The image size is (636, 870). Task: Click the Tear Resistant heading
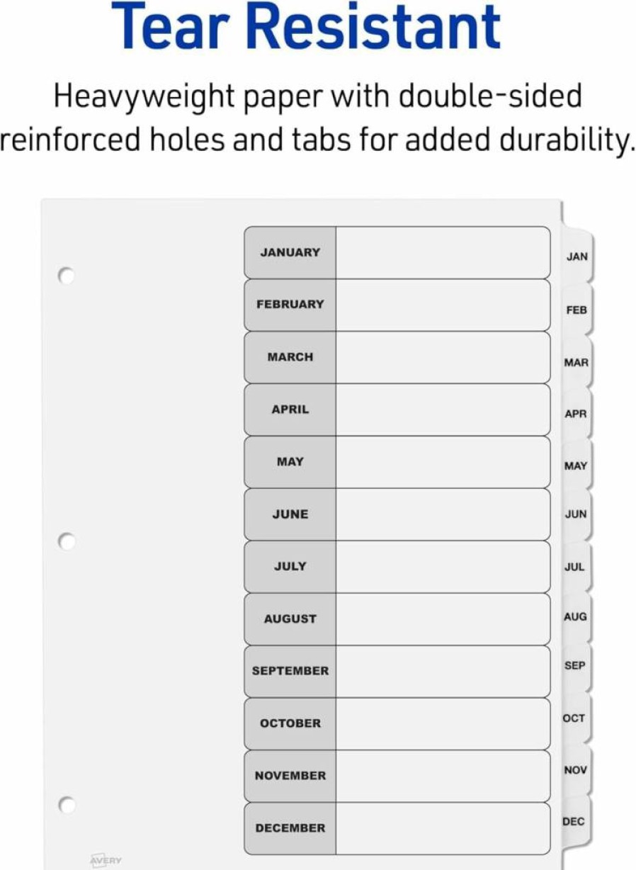(x=306, y=27)
